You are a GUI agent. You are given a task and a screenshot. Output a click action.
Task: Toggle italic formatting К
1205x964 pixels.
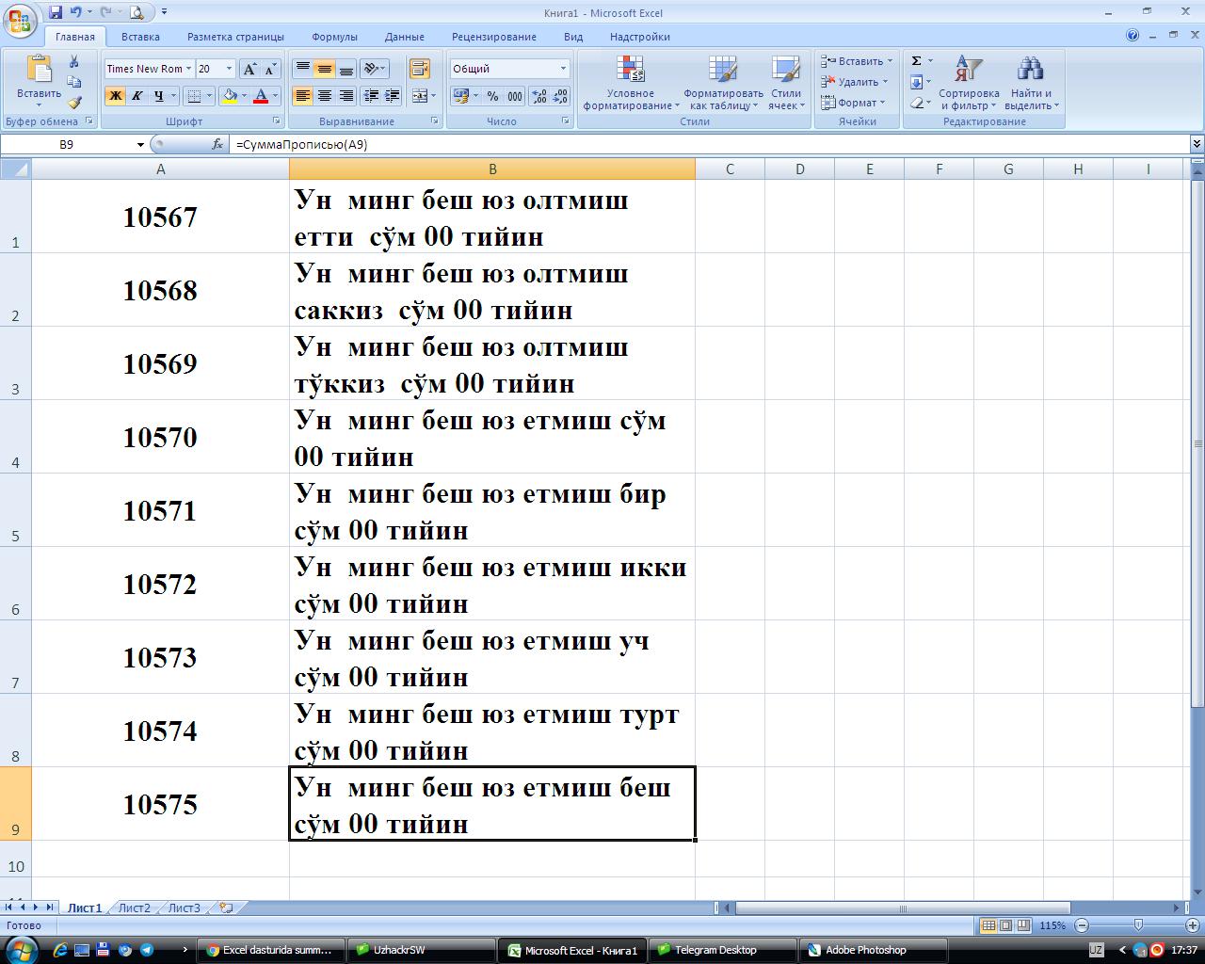[137, 96]
